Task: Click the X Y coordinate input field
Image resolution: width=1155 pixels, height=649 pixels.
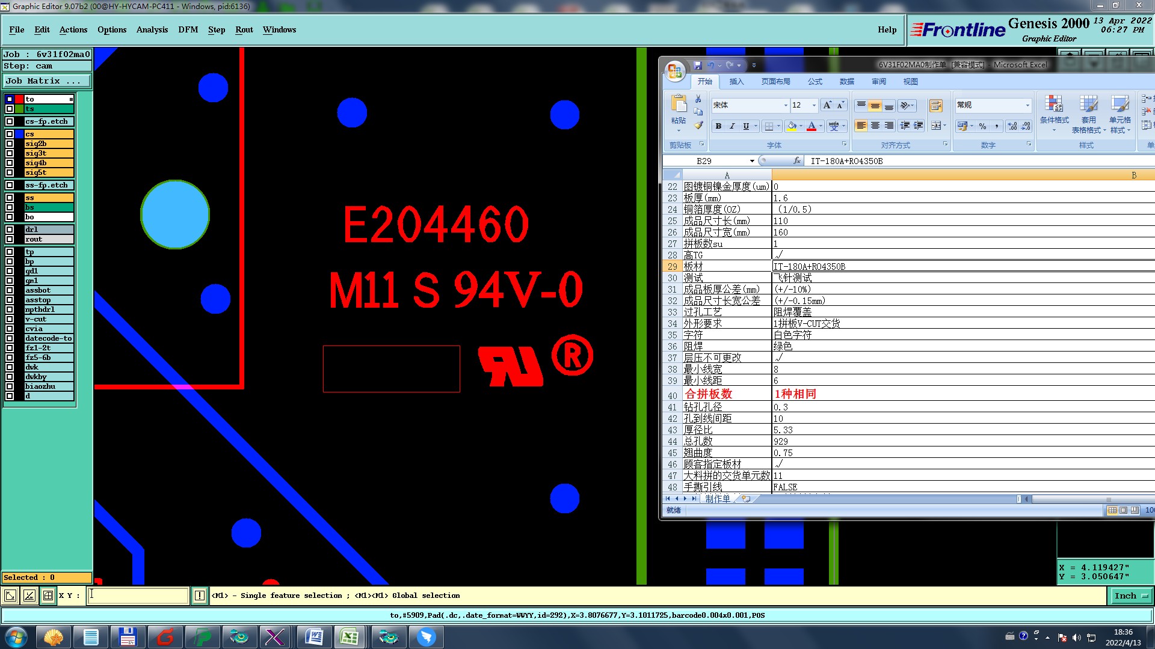Action: [x=138, y=596]
